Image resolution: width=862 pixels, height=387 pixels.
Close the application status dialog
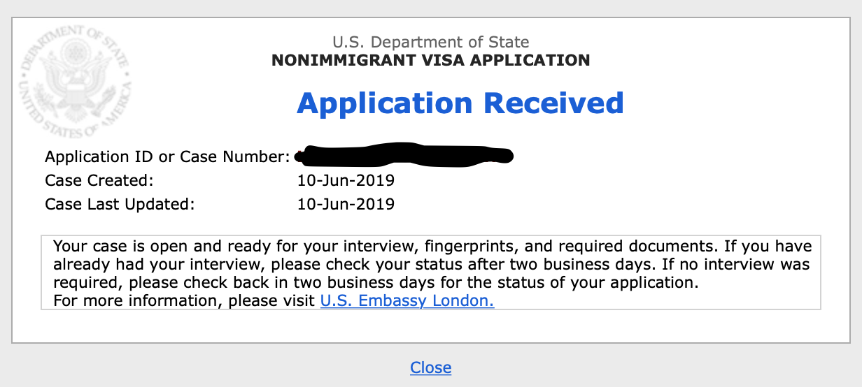[x=431, y=367]
